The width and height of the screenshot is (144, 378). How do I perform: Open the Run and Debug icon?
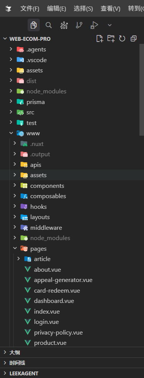pos(94,25)
